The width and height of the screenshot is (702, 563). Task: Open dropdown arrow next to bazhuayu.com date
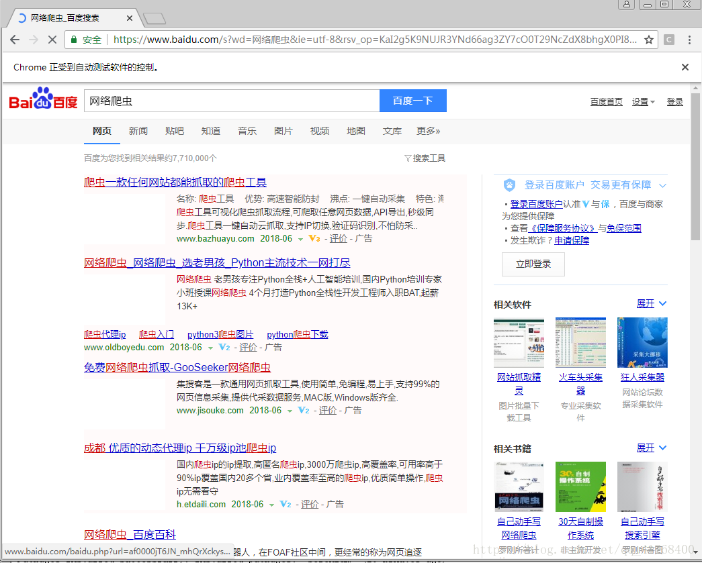coord(301,240)
